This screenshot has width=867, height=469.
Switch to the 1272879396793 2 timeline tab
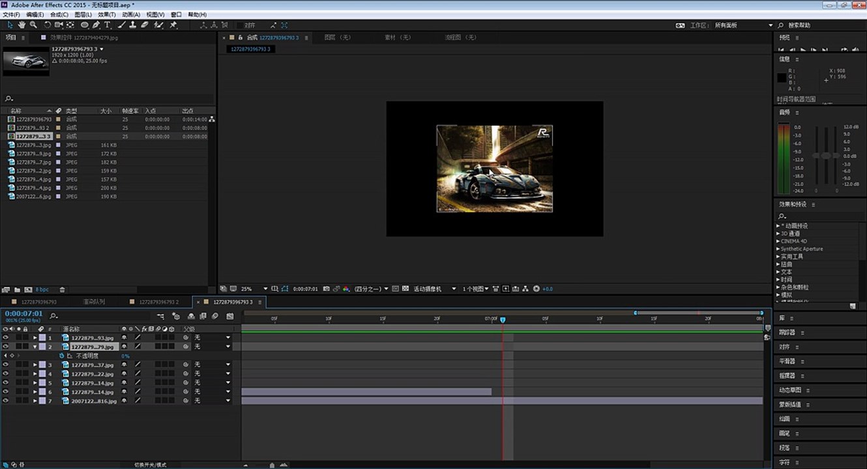[158, 302]
